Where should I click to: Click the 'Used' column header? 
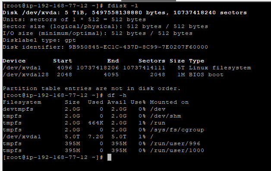click(x=95, y=103)
